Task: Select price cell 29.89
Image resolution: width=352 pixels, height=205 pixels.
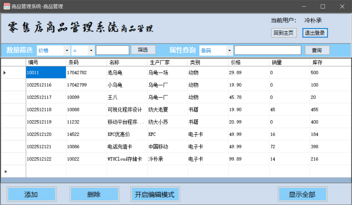Action: pos(249,72)
